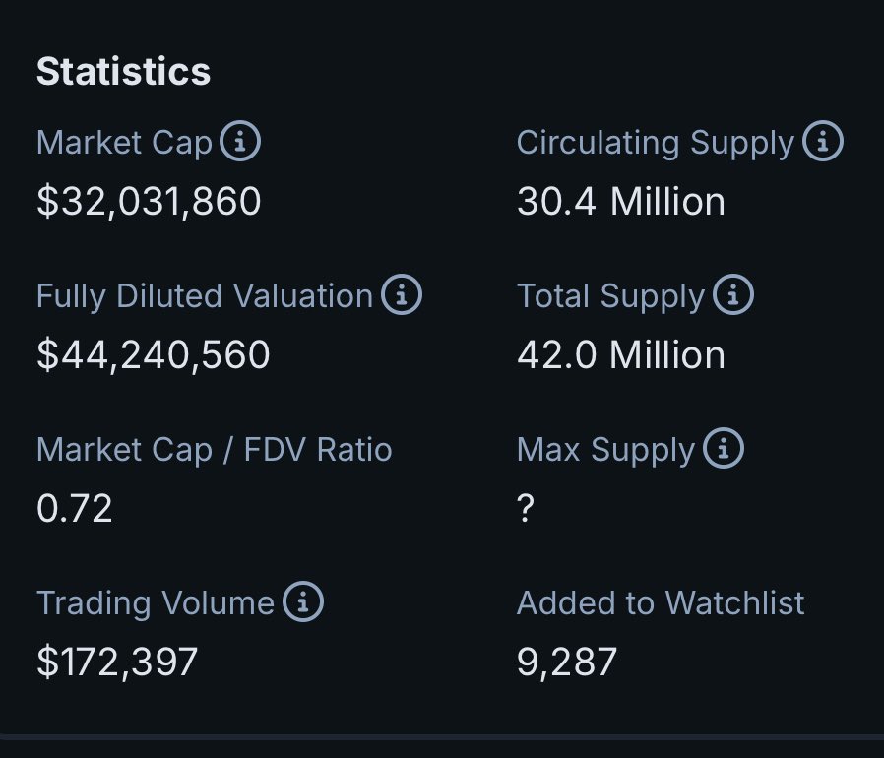Open the Market Cap info icon

pyautogui.click(x=240, y=141)
